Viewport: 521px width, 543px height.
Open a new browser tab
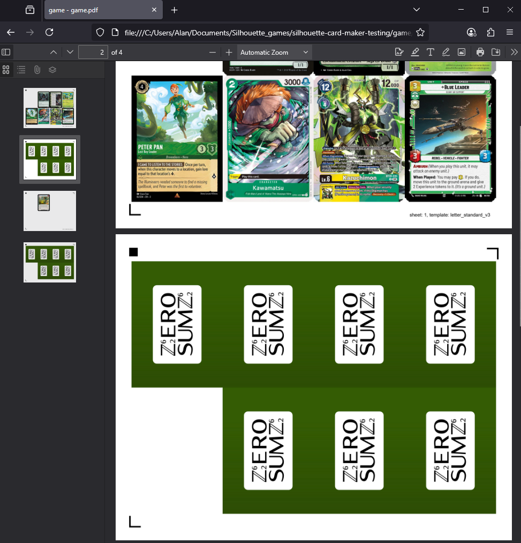(175, 10)
